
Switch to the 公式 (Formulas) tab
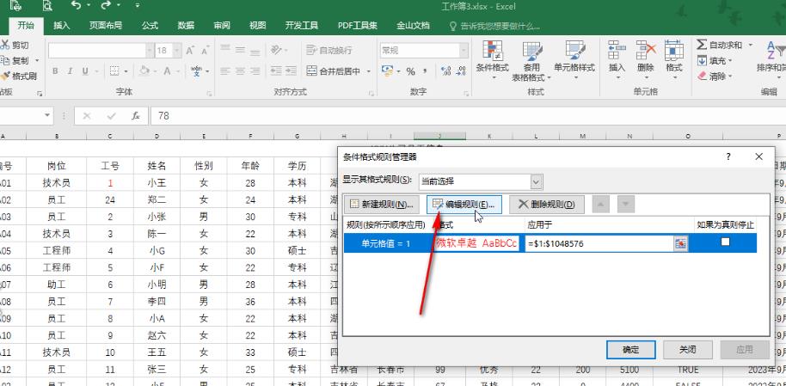point(150,26)
